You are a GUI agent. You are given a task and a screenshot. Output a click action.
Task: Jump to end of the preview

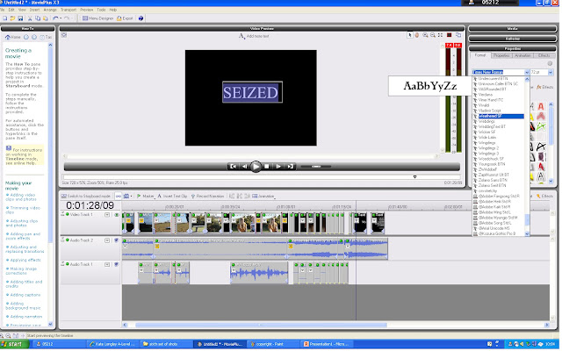pos(290,167)
